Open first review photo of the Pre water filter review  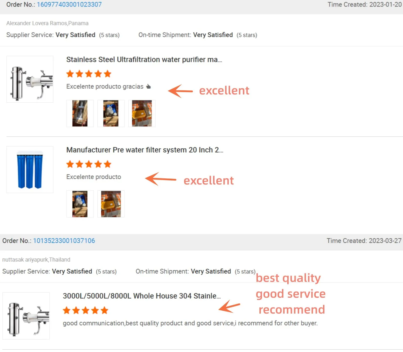[80, 204]
